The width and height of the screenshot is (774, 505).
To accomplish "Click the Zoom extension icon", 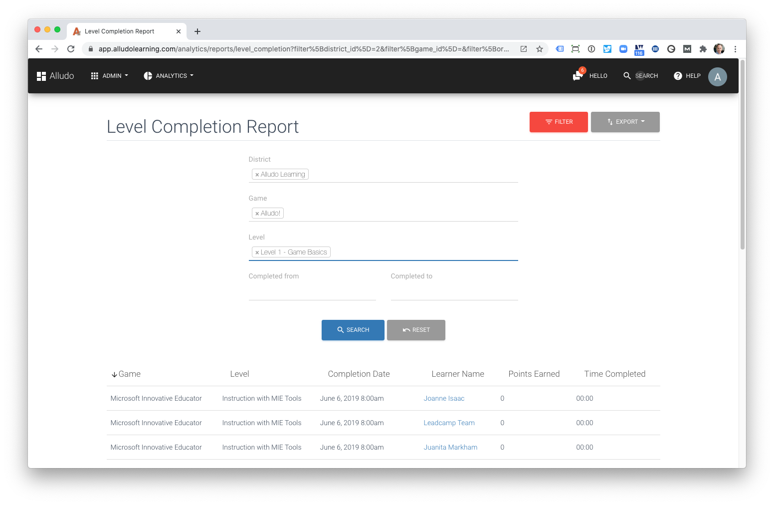I will coord(623,49).
